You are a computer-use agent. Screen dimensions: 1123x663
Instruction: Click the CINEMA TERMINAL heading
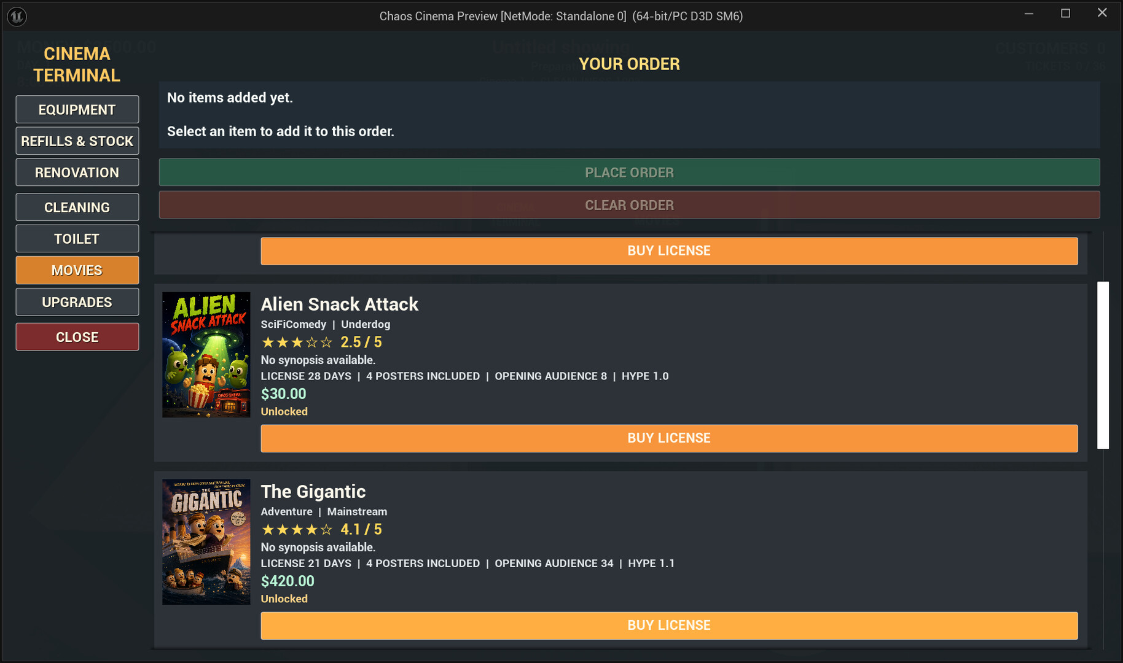point(77,64)
